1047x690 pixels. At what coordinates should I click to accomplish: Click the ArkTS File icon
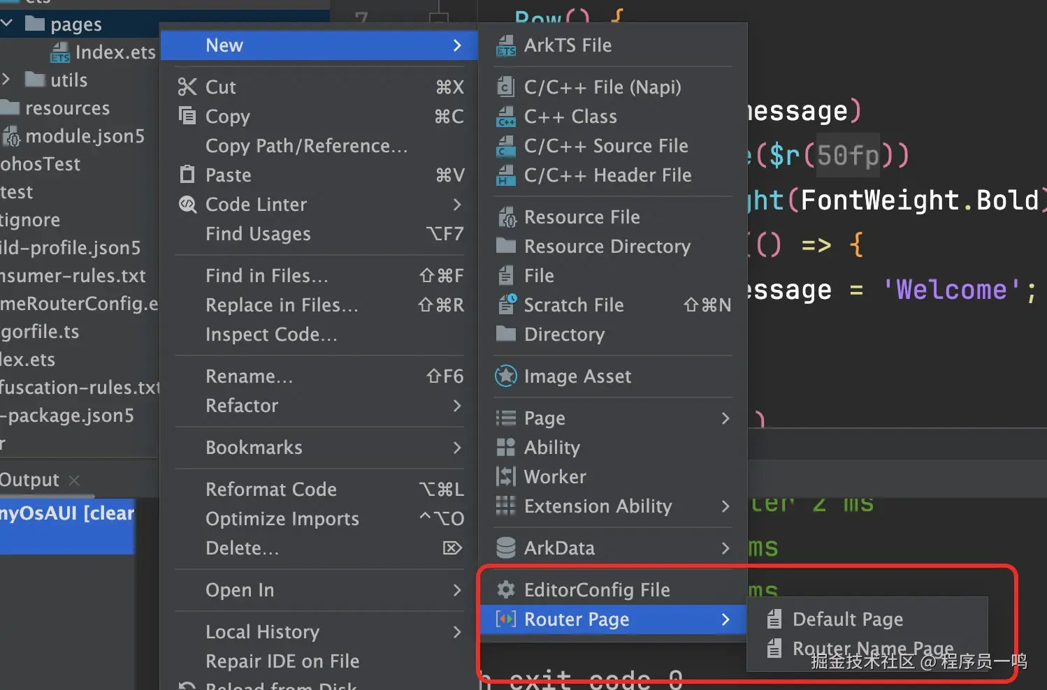click(x=506, y=46)
